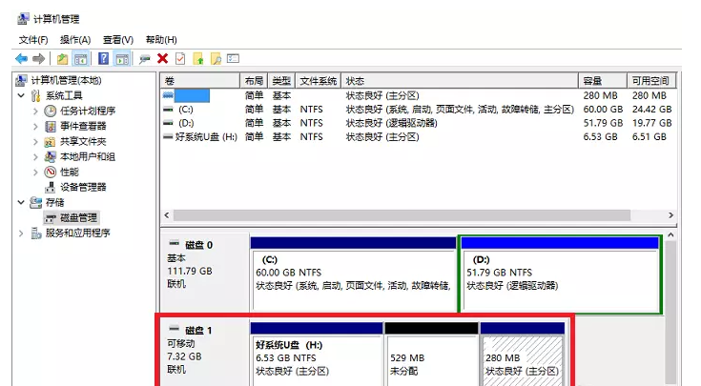Click the 6.53 GB capacity cell

point(601,137)
